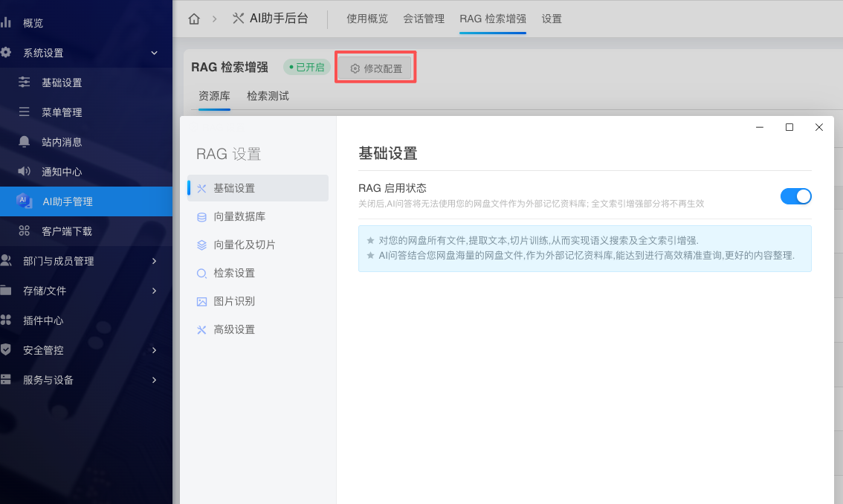Click the search settings magnifier icon

click(201, 274)
